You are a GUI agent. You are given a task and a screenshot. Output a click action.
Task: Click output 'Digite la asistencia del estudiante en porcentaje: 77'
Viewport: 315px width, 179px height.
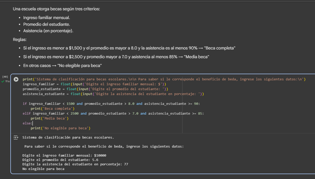[x=75, y=164]
